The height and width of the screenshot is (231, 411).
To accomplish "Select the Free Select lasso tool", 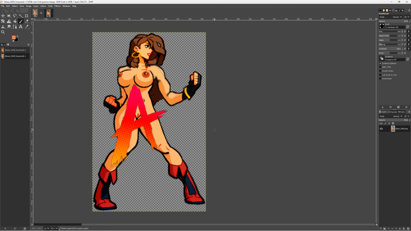I will click(15, 16).
